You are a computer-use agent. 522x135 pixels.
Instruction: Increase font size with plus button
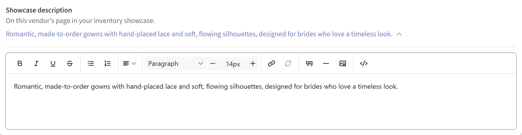(x=253, y=63)
